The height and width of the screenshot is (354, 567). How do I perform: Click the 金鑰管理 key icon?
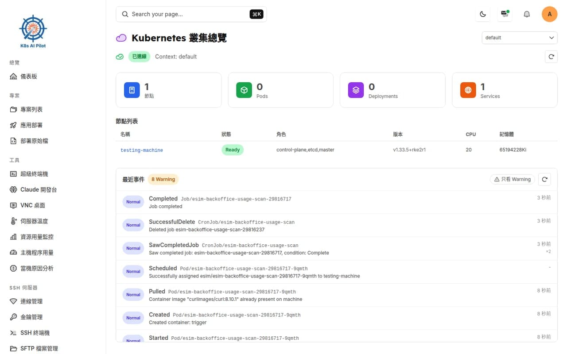(13, 317)
